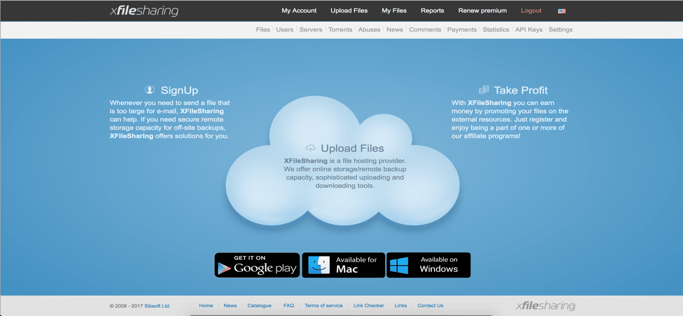This screenshot has height=316, width=683.
Task: Open the Link Checker page
Action: pyautogui.click(x=369, y=305)
